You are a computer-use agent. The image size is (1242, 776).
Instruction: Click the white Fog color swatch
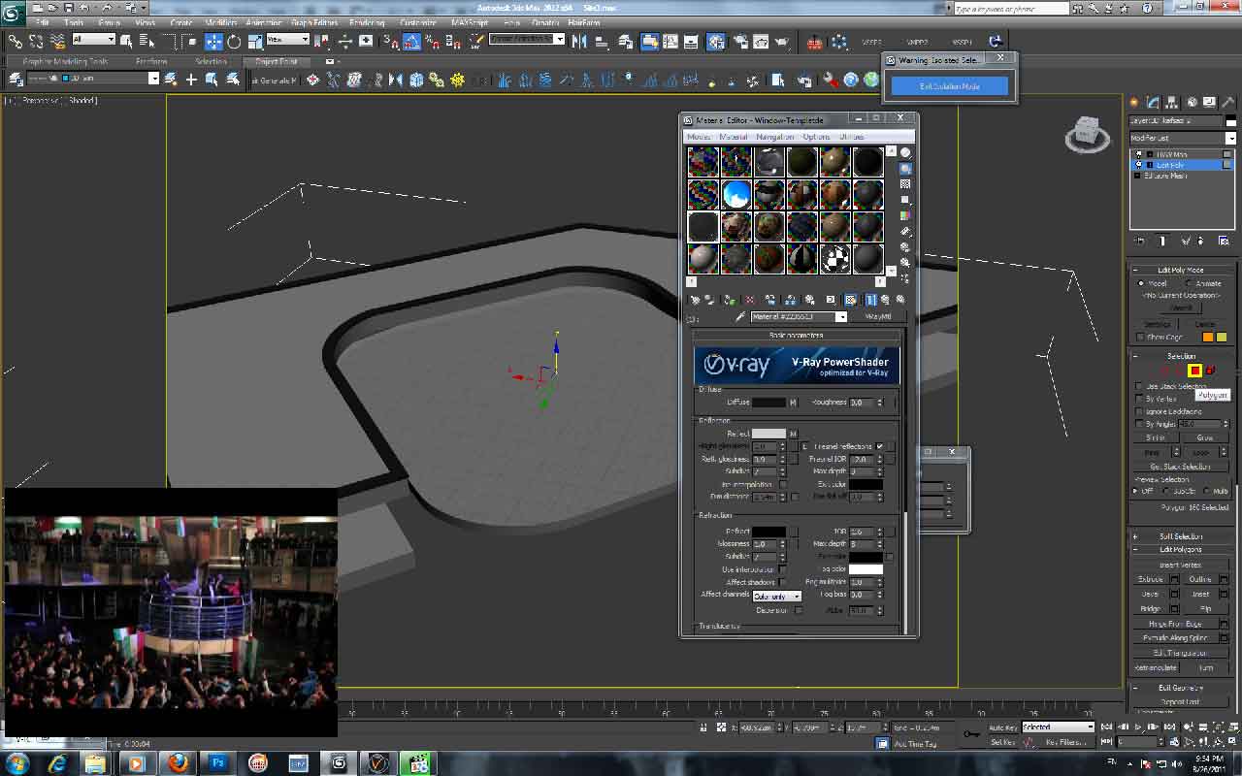pyautogui.click(x=866, y=569)
